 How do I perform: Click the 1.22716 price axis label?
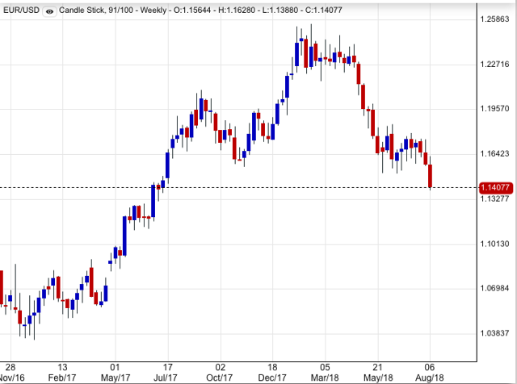[494, 64]
